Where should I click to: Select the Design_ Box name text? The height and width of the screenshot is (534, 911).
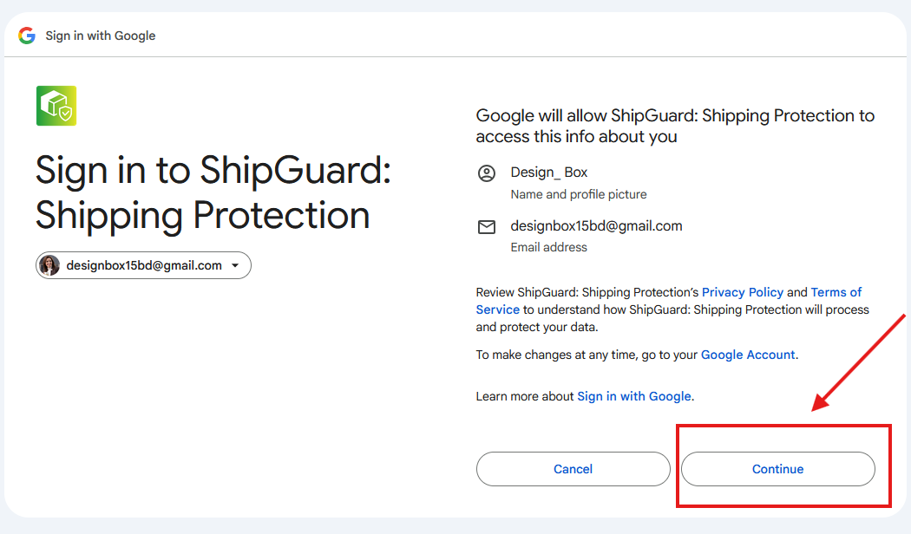pyautogui.click(x=549, y=173)
